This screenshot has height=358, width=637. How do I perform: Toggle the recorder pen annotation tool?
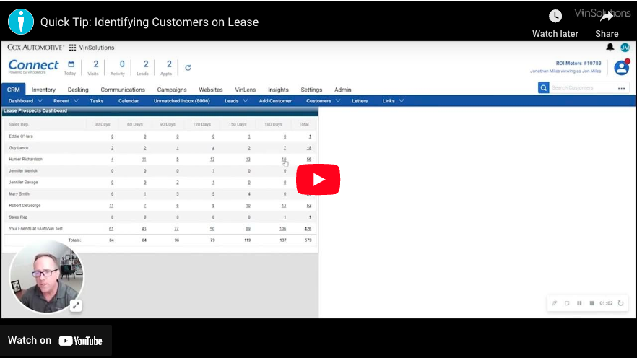(555, 303)
